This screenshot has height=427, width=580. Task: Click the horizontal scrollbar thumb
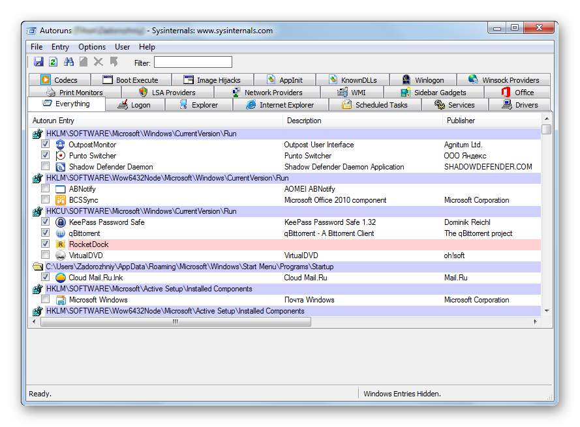pos(176,321)
